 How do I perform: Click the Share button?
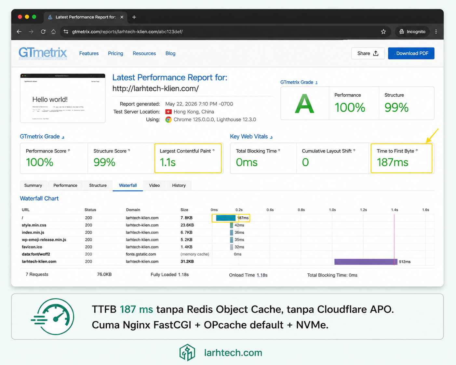[368, 53]
